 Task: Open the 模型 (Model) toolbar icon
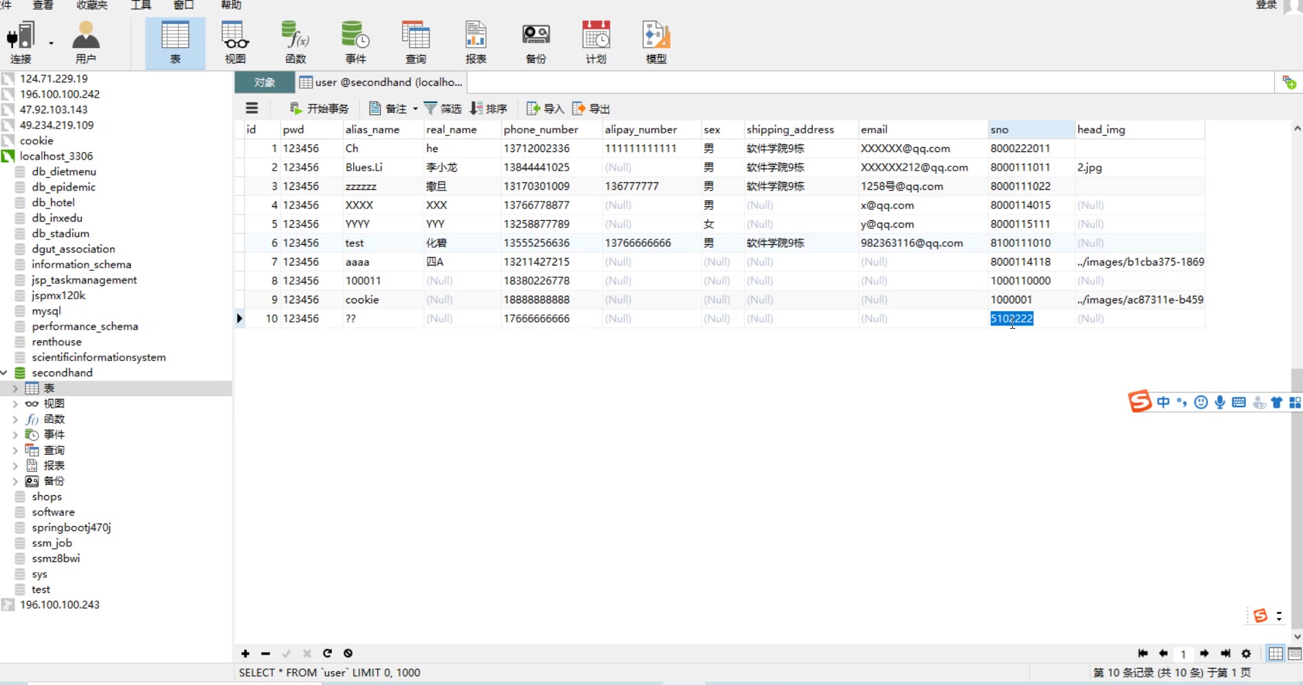click(656, 42)
